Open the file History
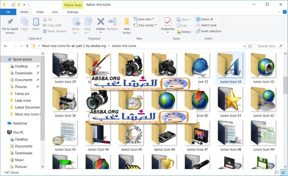The width and height of the screenshot is (288, 176). [184, 32]
